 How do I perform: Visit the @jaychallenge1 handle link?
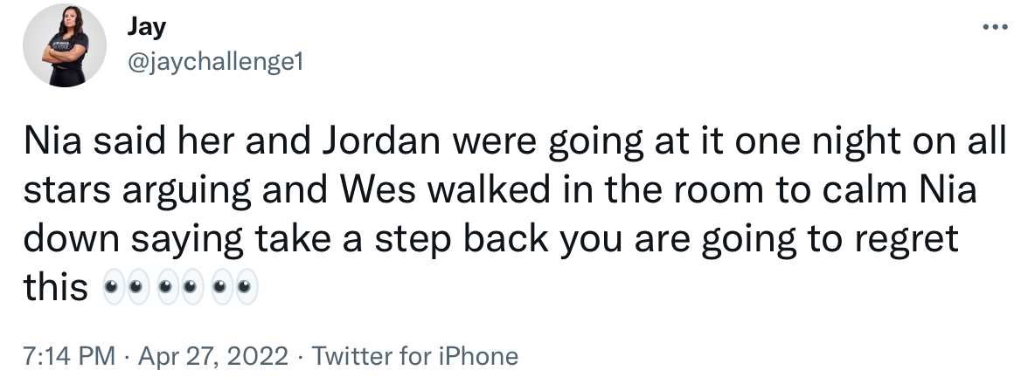point(215,62)
